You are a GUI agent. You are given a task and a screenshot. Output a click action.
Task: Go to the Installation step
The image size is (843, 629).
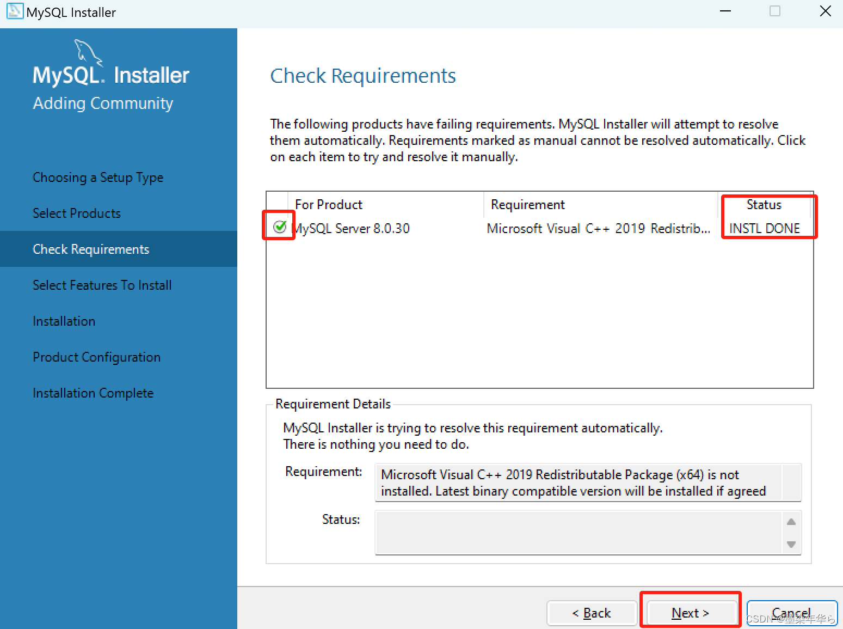64,321
